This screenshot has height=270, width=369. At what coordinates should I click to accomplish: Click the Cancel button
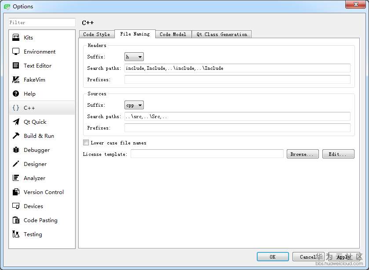(x=308, y=257)
